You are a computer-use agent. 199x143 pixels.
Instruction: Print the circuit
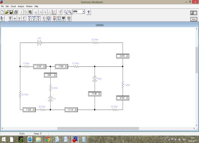(x=16, y=12)
